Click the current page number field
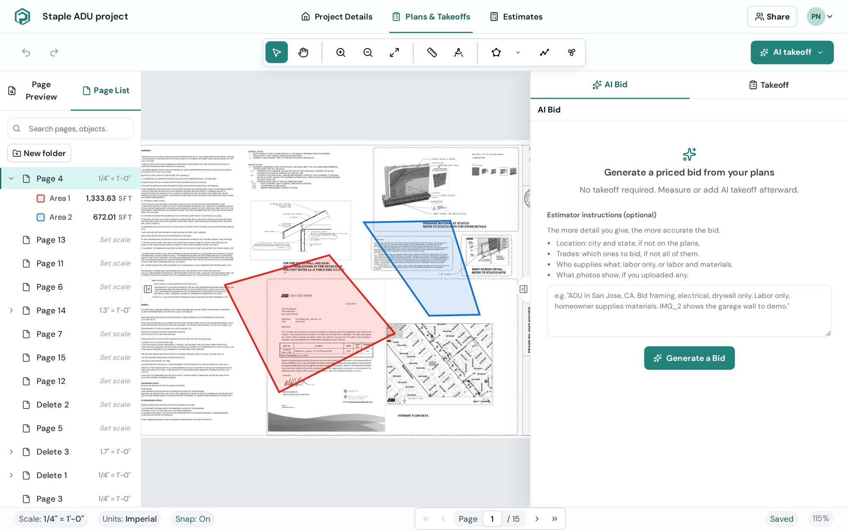The image size is (848, 530). click(x=492, y=519)
